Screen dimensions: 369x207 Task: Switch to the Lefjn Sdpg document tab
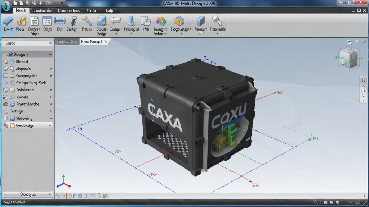pos(67,42)
